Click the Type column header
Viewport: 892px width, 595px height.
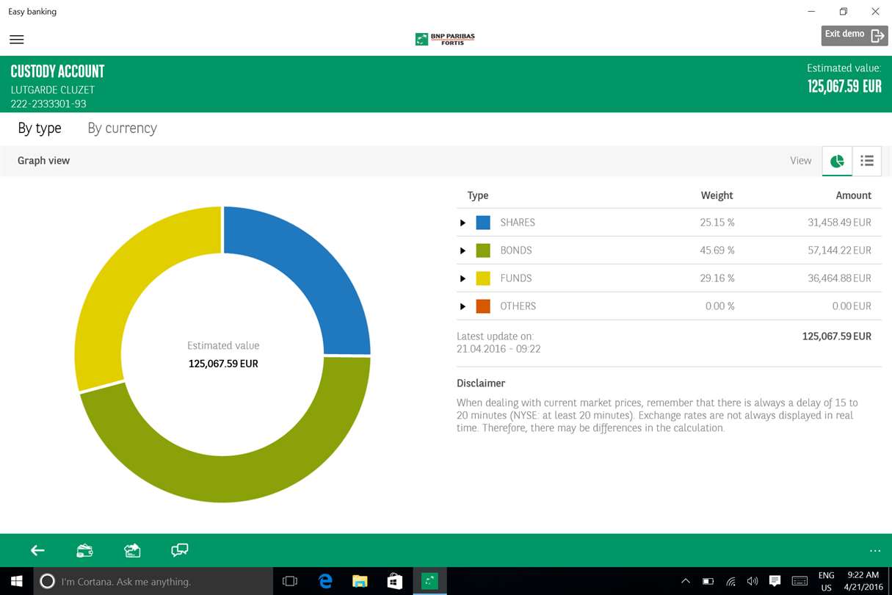(478, 195)
